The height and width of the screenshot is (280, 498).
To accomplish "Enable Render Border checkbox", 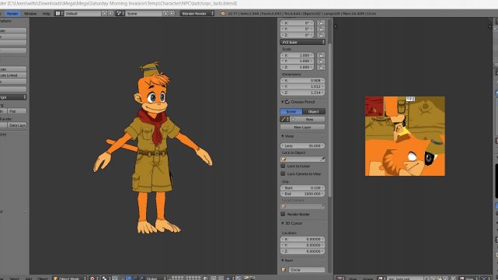I will click(x=283, y=214).
